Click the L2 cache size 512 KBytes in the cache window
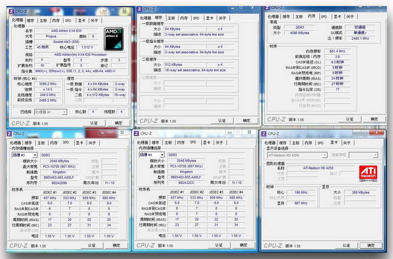 coord(185,65)
